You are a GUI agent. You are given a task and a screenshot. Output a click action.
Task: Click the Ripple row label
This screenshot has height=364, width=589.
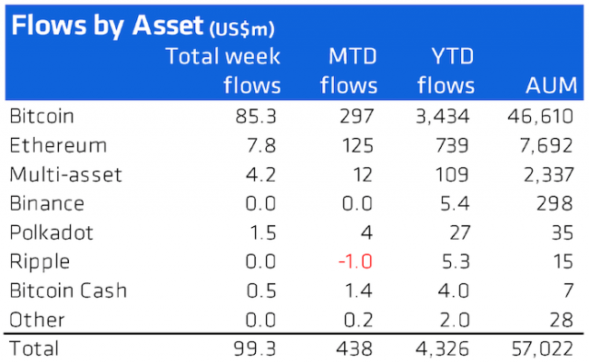(x=40, y=262)
